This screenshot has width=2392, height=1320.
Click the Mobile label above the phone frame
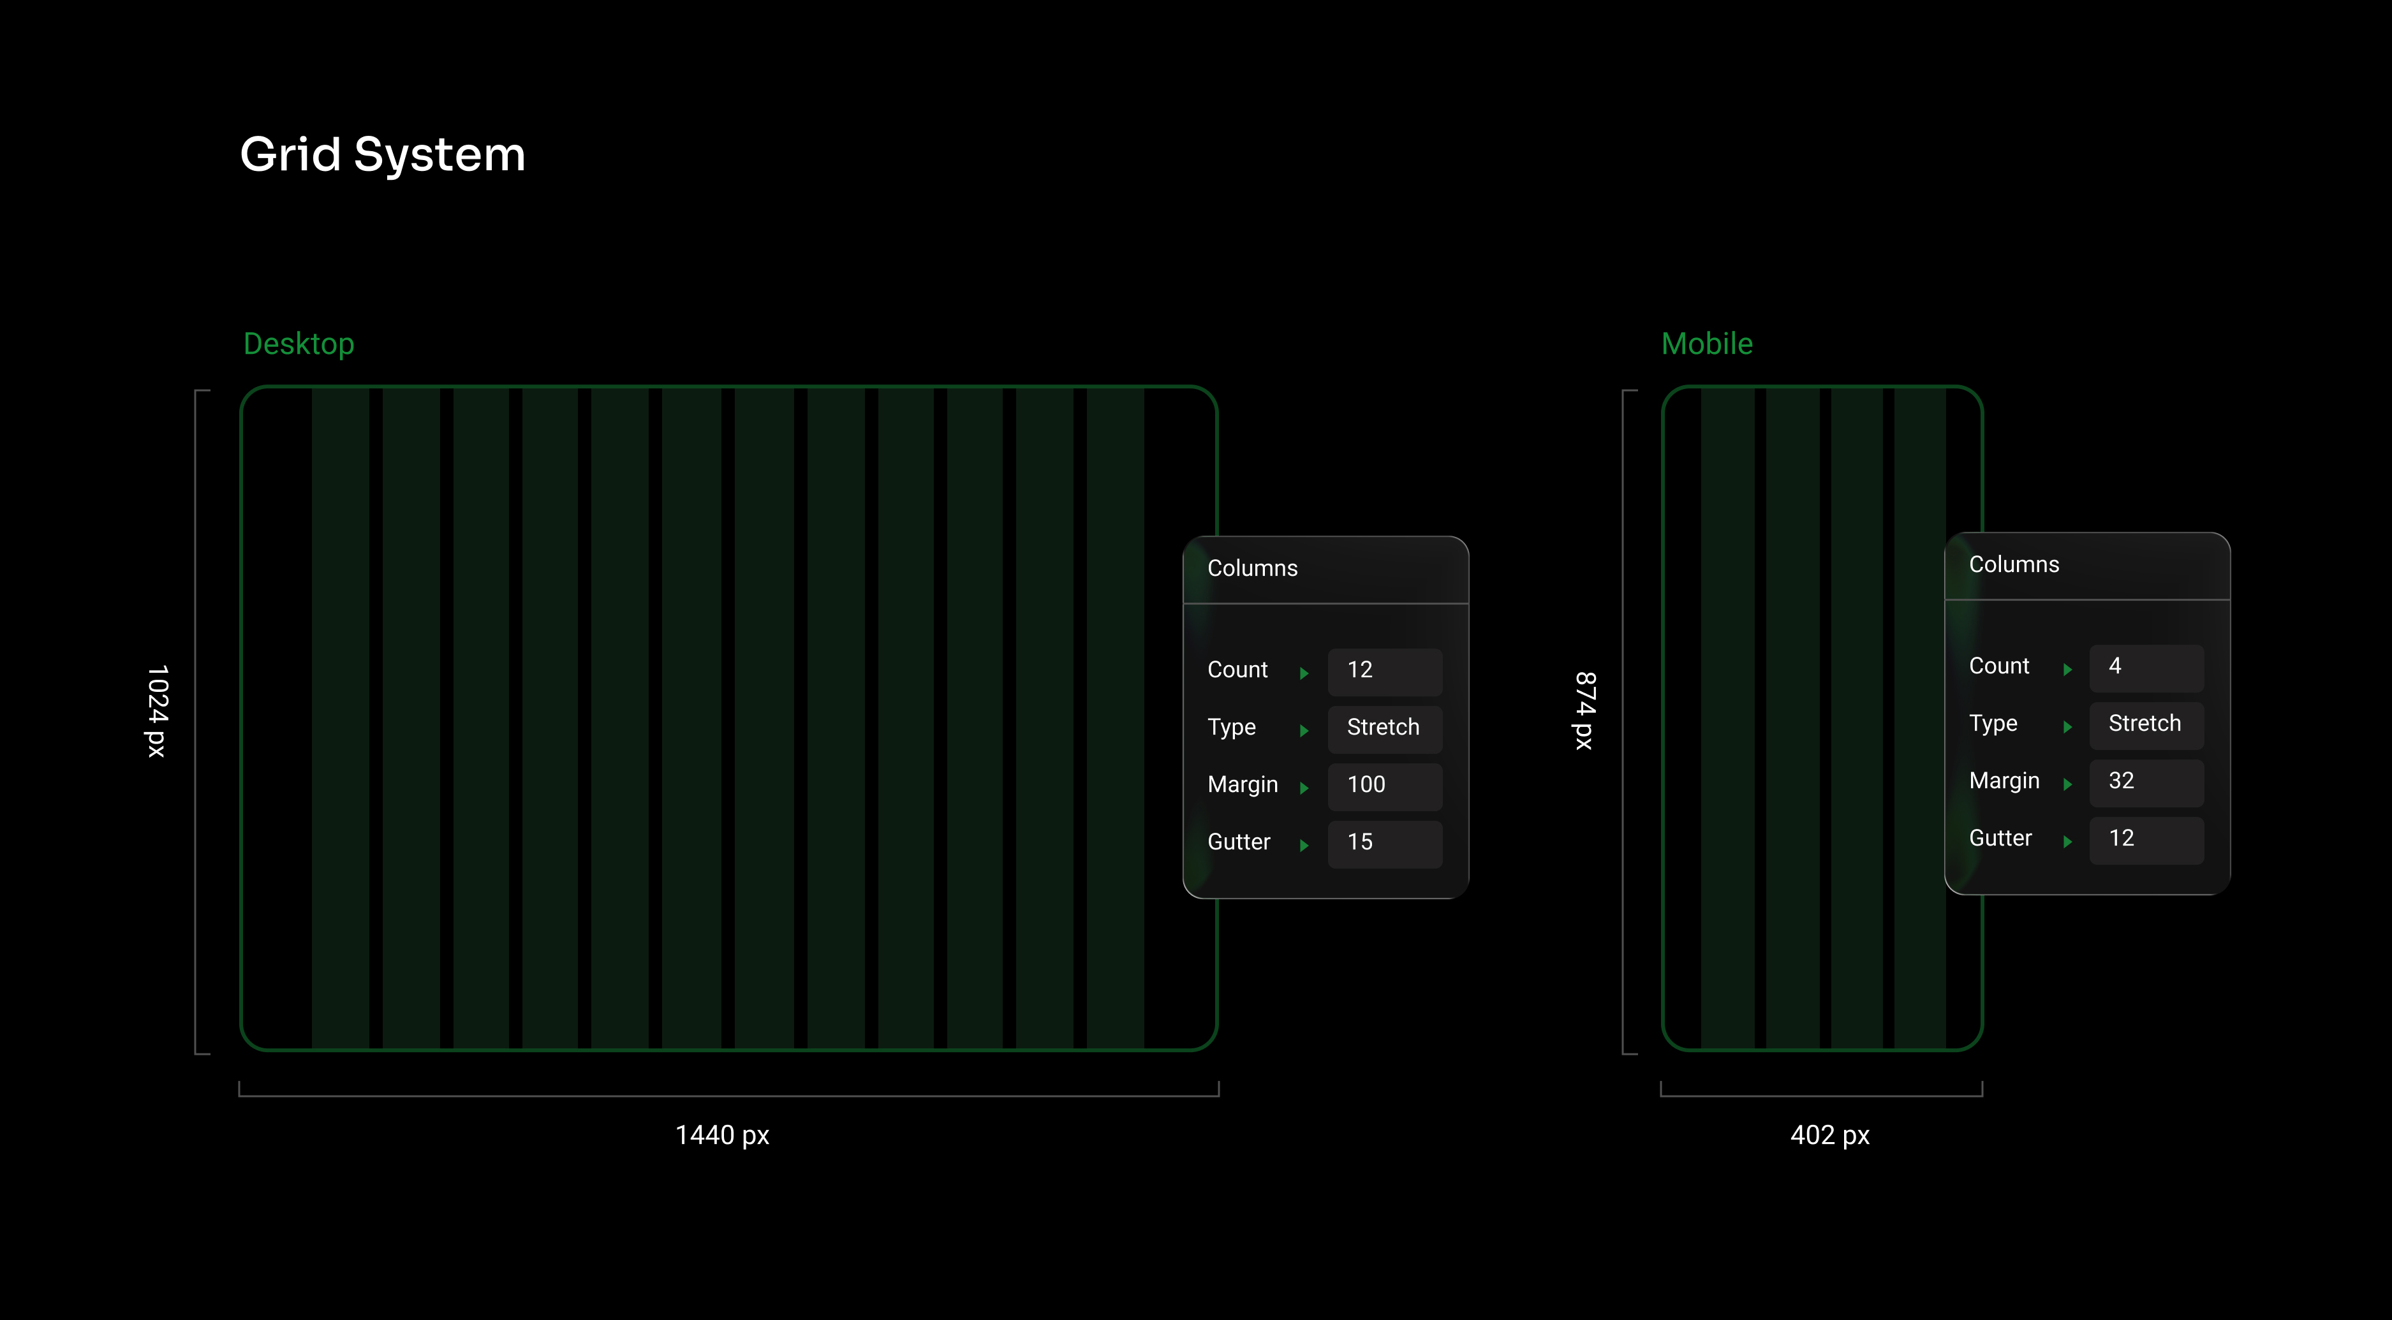1707,344
